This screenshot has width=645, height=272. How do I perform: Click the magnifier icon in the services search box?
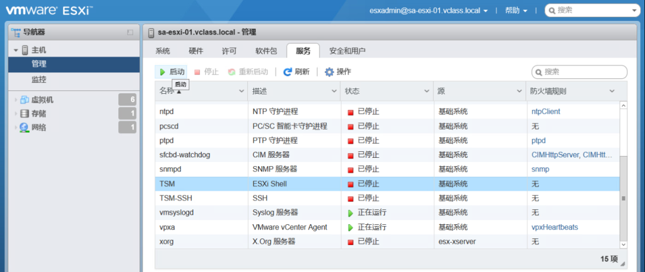pyautogui.click(x=539, y=72)
